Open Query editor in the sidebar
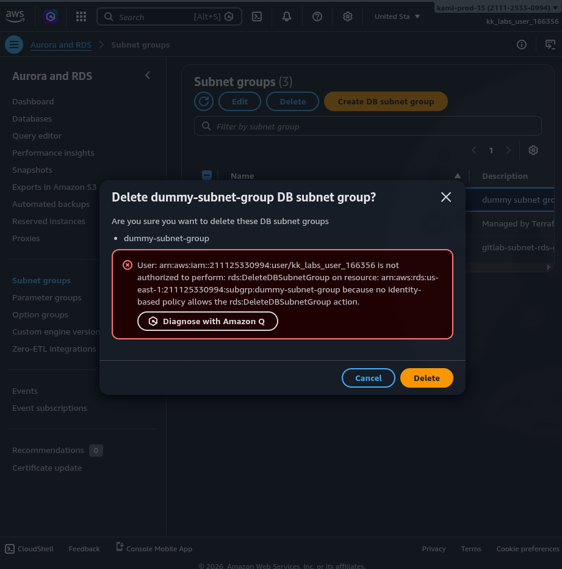 37,136
